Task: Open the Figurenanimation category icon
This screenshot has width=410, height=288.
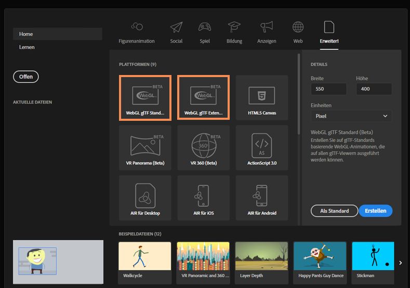Action: pos(137,27)
